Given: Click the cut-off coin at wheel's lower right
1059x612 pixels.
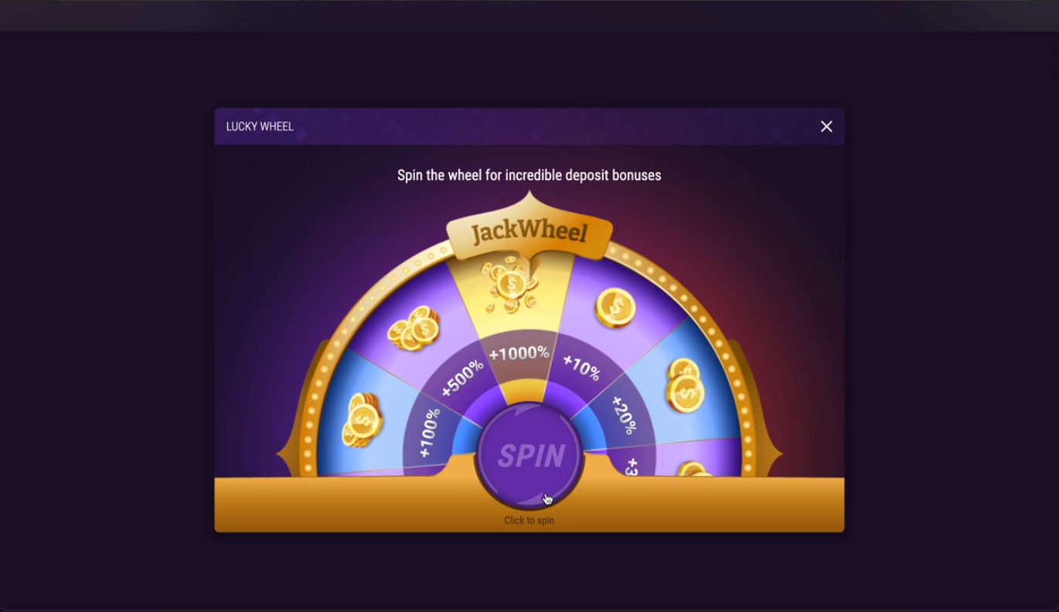Looking at the screenshot, I should 694,469.
